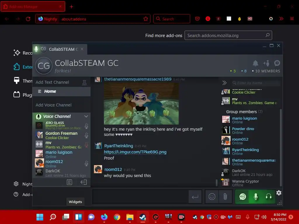Viewport: 299px width, 224px height.
Task: Click the member list scrollbar
Action: pyautogui.click(x=281, y=148)
